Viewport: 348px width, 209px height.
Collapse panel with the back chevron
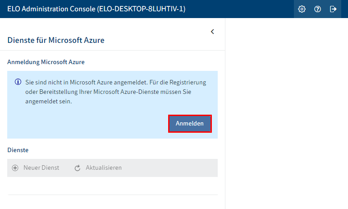pyautogui.click(x=212, y=32)
